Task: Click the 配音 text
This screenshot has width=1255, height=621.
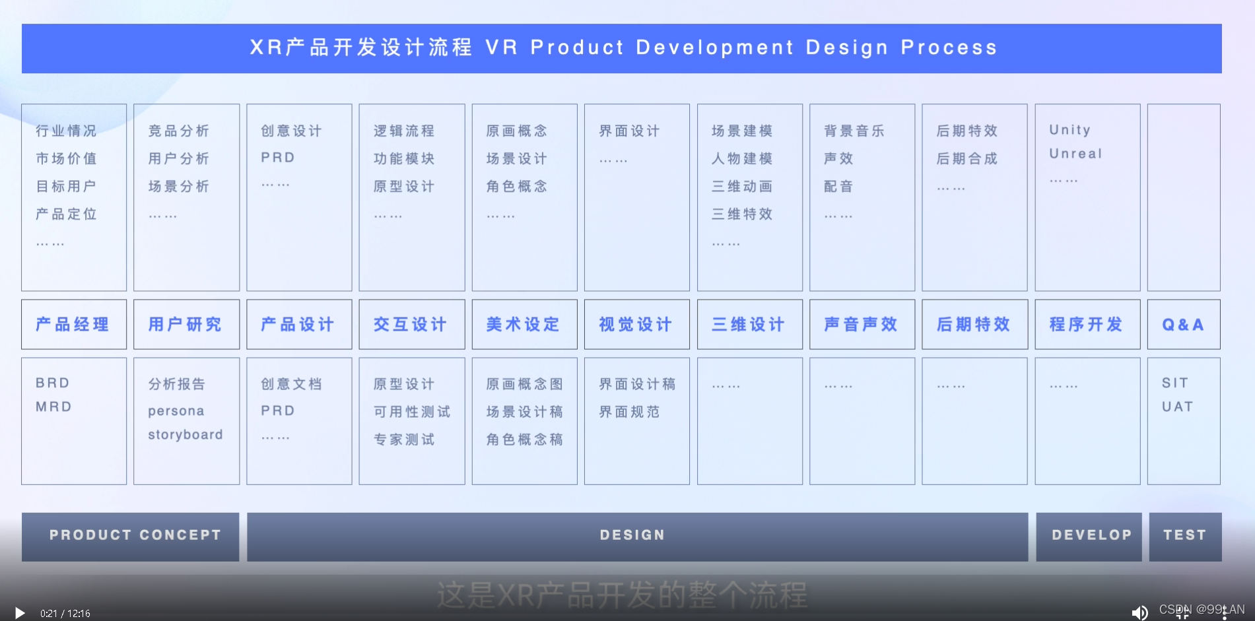Action: (x=838, y=186)
